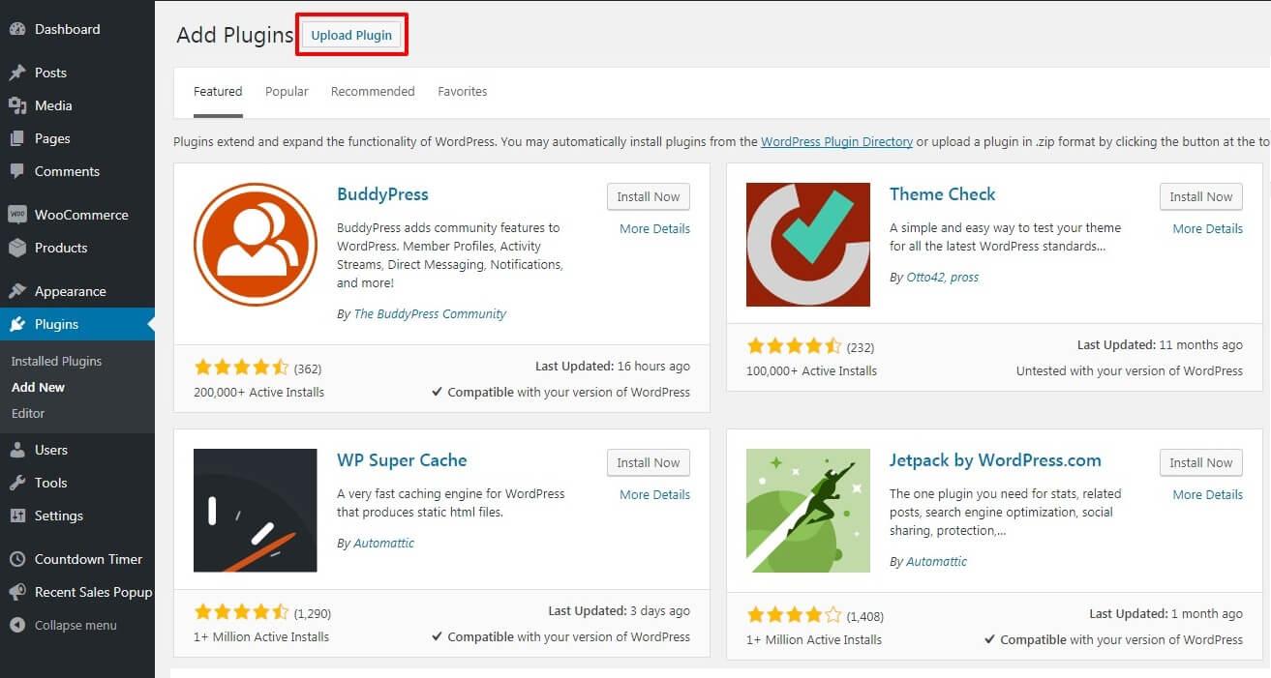The height and width of the screenshot is (678, 1271).
Task: Click the Users person icon
Action: [17, 450]
